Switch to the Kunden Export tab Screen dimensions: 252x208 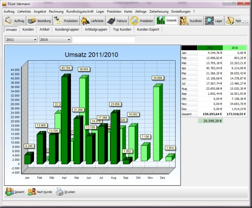click(148, 29)
